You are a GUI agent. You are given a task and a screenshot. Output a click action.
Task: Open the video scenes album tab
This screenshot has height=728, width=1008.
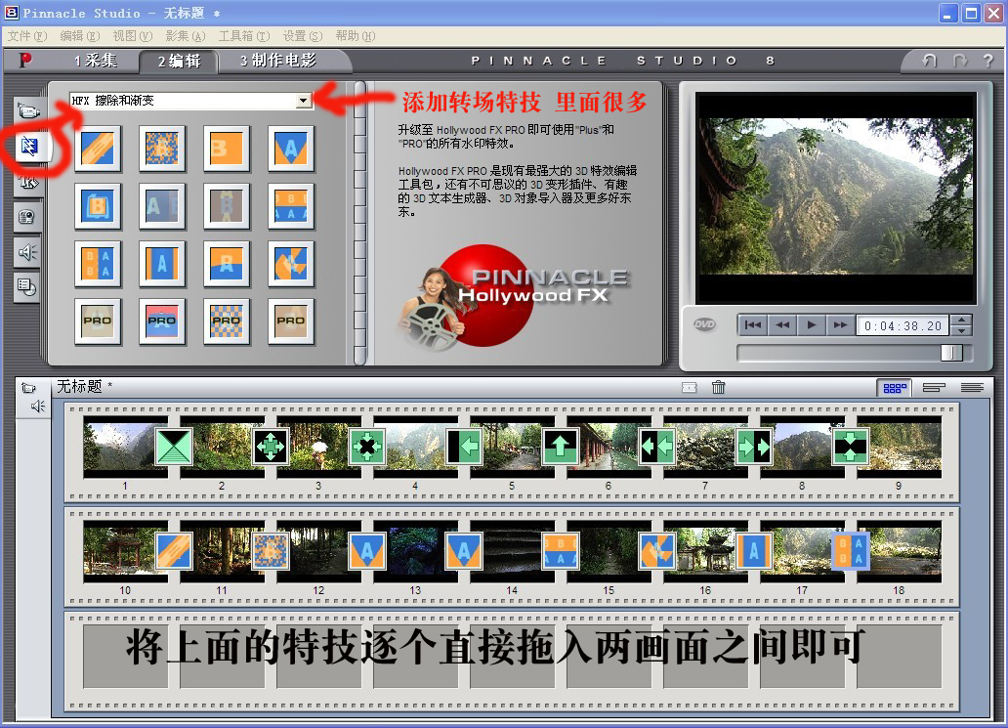point(28,111)
